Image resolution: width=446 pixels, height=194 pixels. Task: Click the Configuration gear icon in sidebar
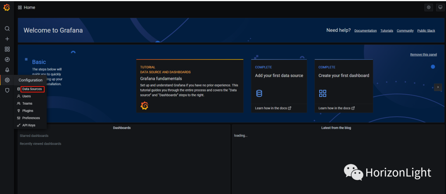[7, 80]
